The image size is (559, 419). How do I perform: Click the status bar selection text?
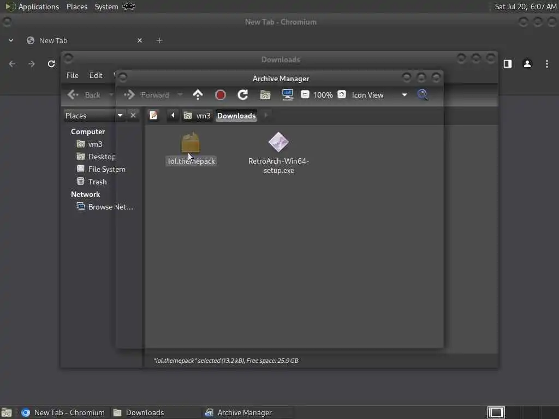tap(226, 361)
